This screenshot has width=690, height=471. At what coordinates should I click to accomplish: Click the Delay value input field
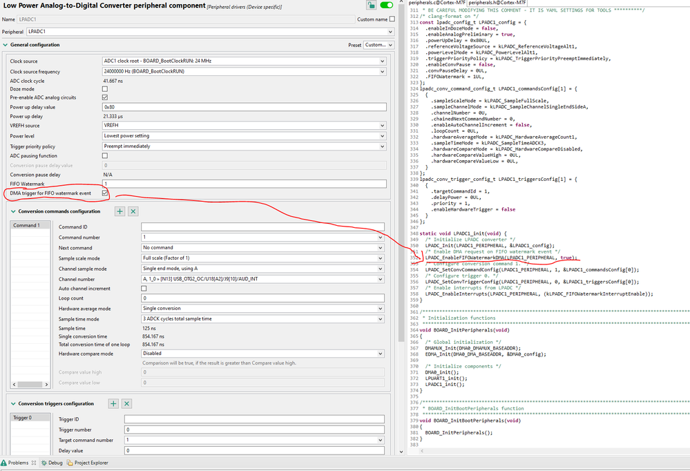coord(254,450)
